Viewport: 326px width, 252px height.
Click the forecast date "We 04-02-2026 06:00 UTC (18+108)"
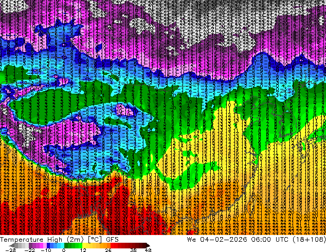click(257, 239)
